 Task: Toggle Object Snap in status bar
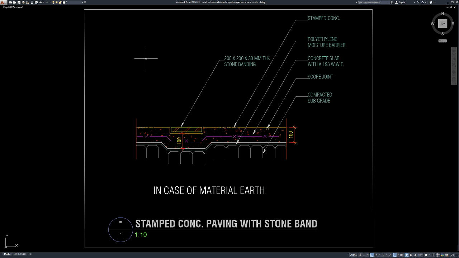pyautogui.click(x=394, y=255)
